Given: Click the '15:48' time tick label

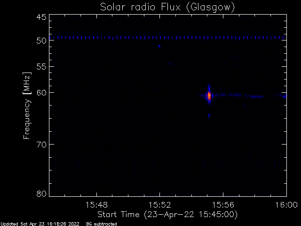Looking at the screenshot, I should point(96,205).
